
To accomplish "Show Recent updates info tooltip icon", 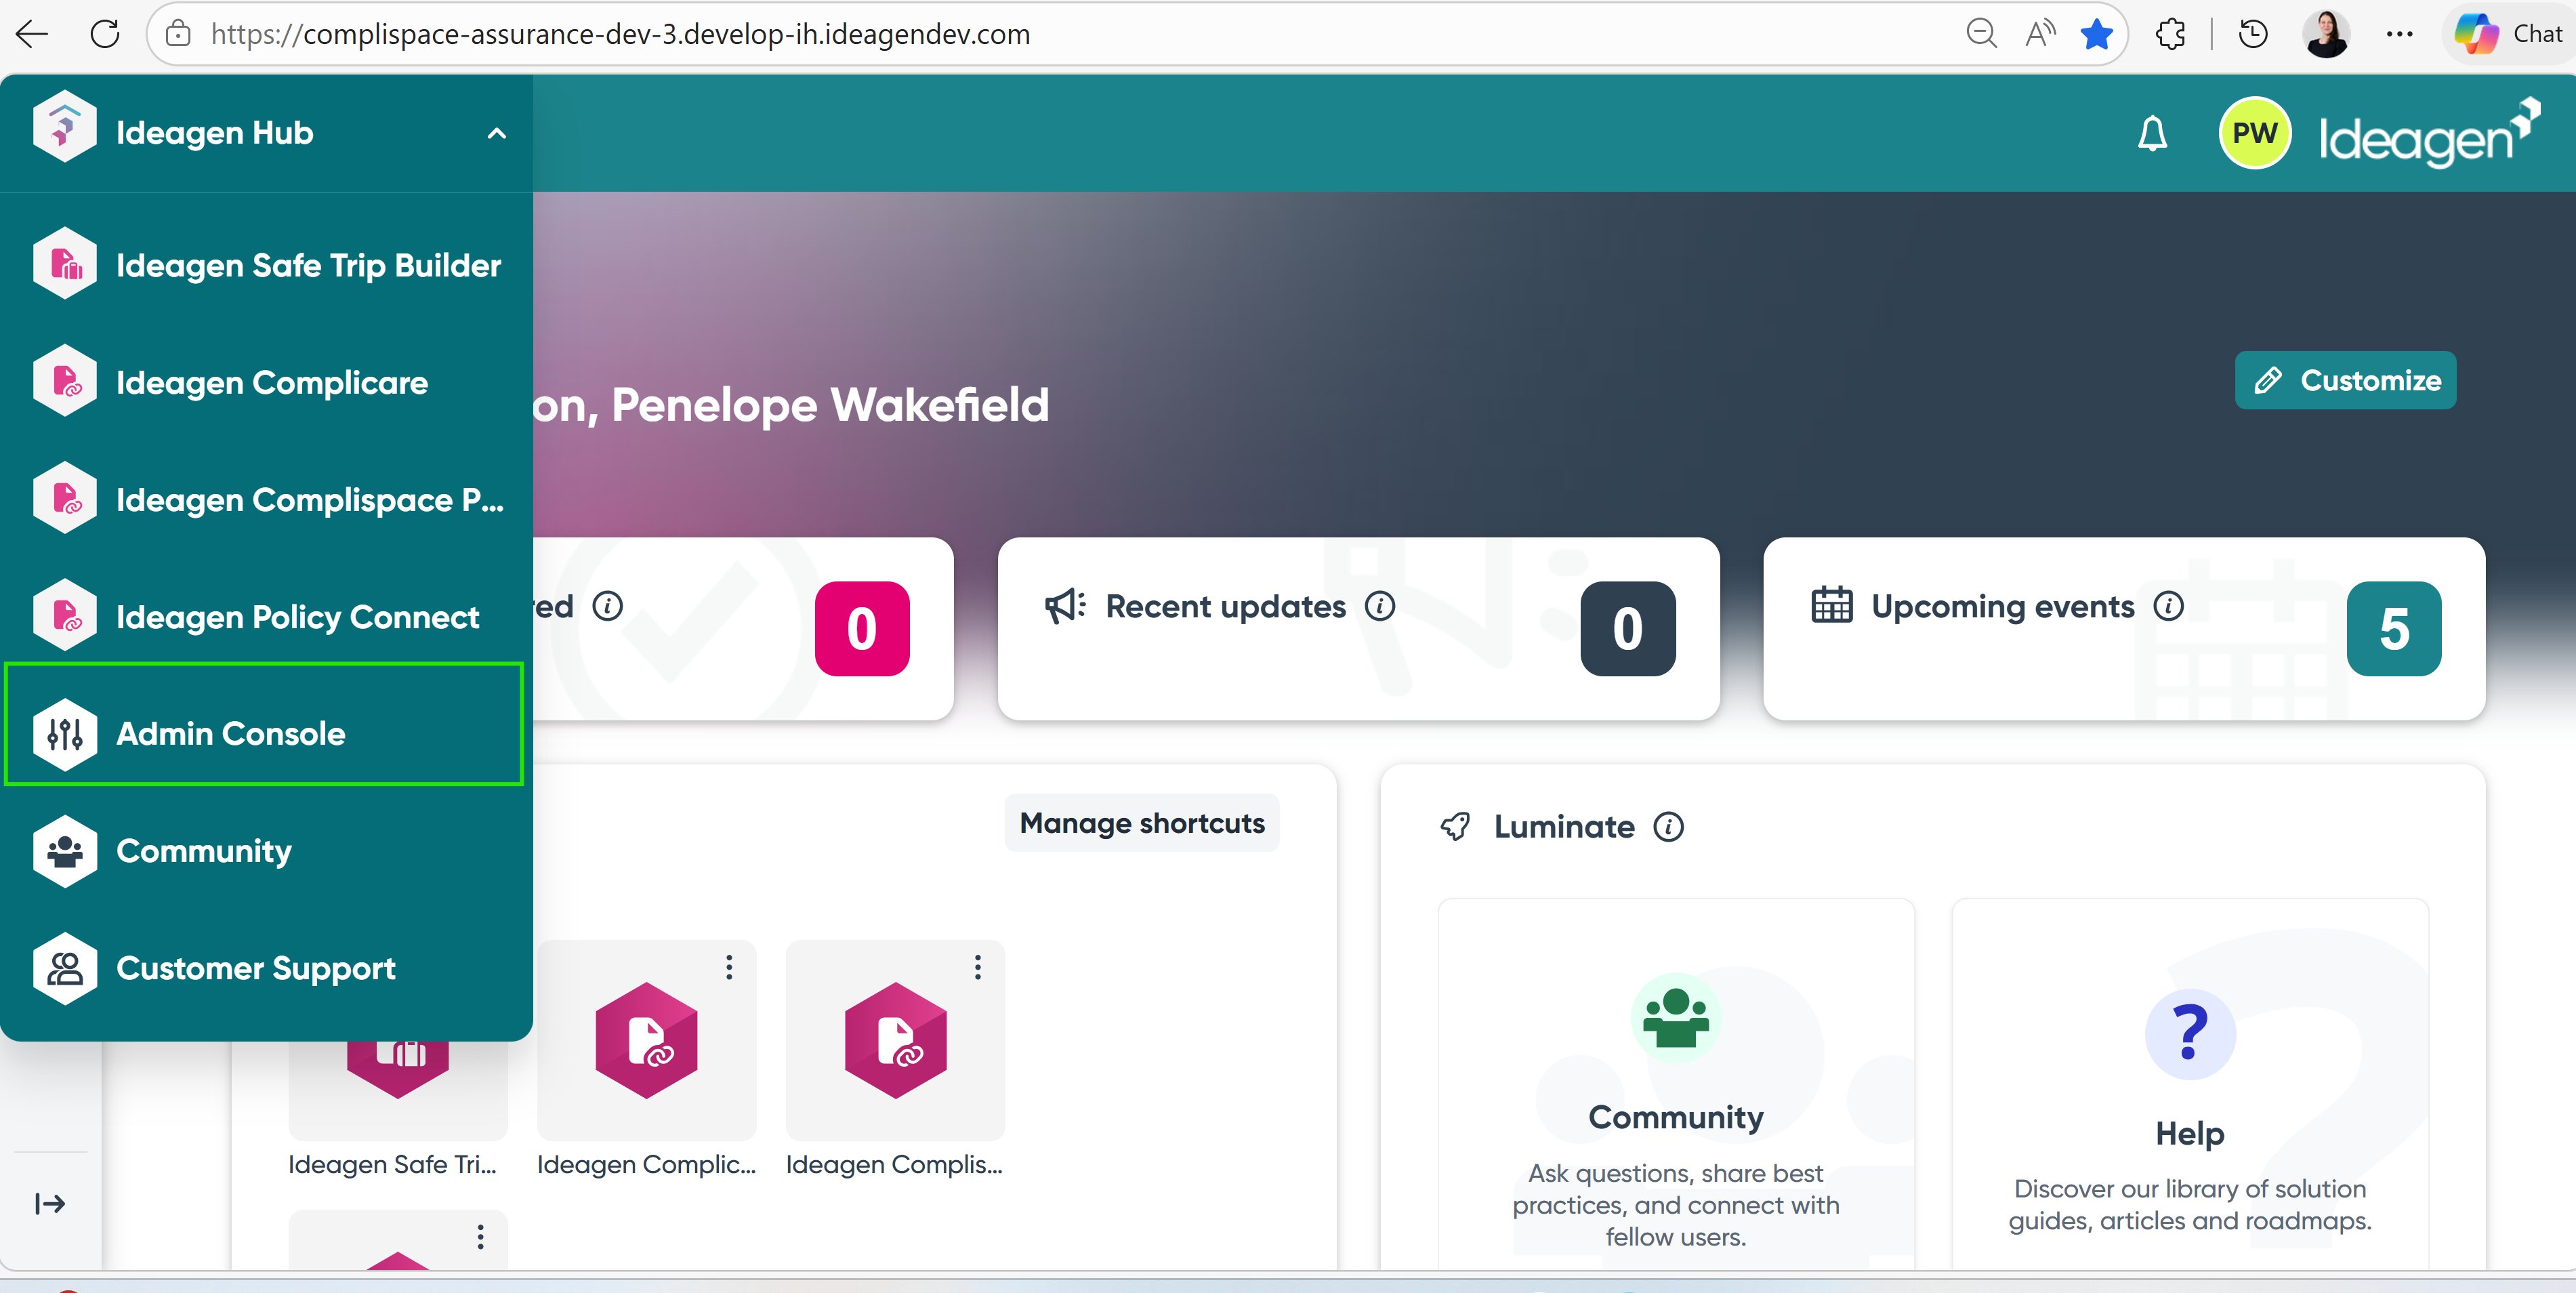I will click(1380, 606).
